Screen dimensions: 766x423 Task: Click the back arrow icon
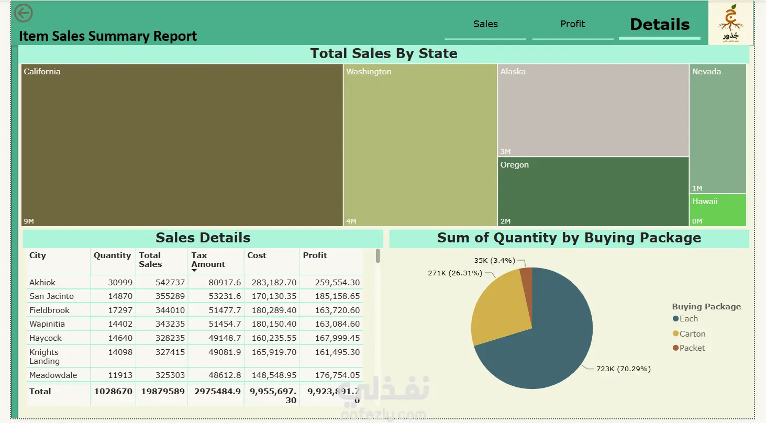point(23,13)
